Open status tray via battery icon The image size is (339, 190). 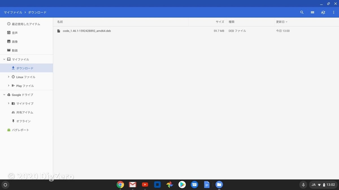coord(324,185)
